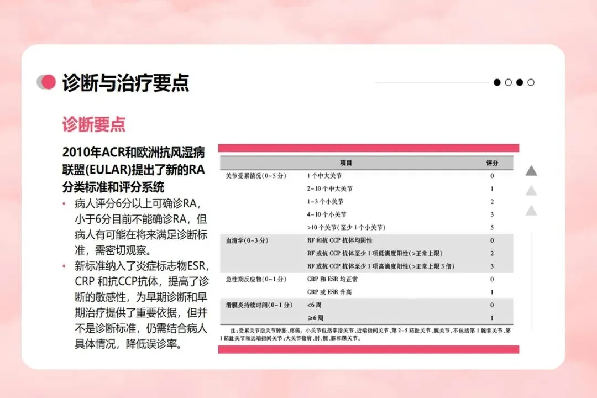
Task: Click the 项目 column header
Action: [345, 163]
